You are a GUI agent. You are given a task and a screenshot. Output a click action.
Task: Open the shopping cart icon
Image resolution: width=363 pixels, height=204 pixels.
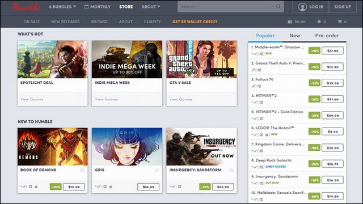click(340, 22)
